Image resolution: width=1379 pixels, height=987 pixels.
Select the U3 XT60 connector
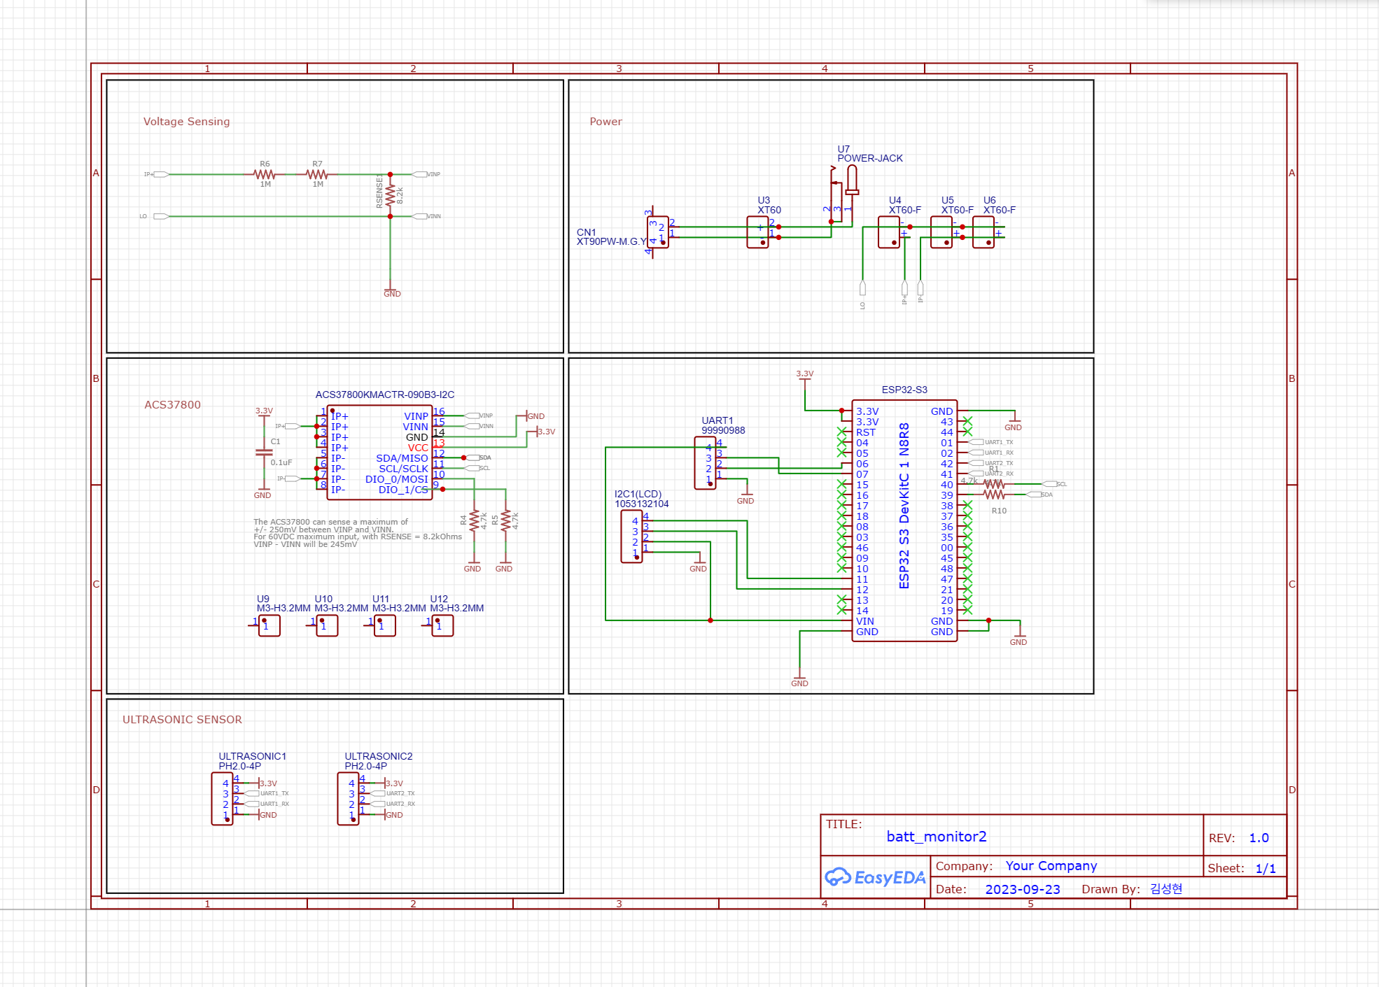pyautogui.click(x=758, y=232)
